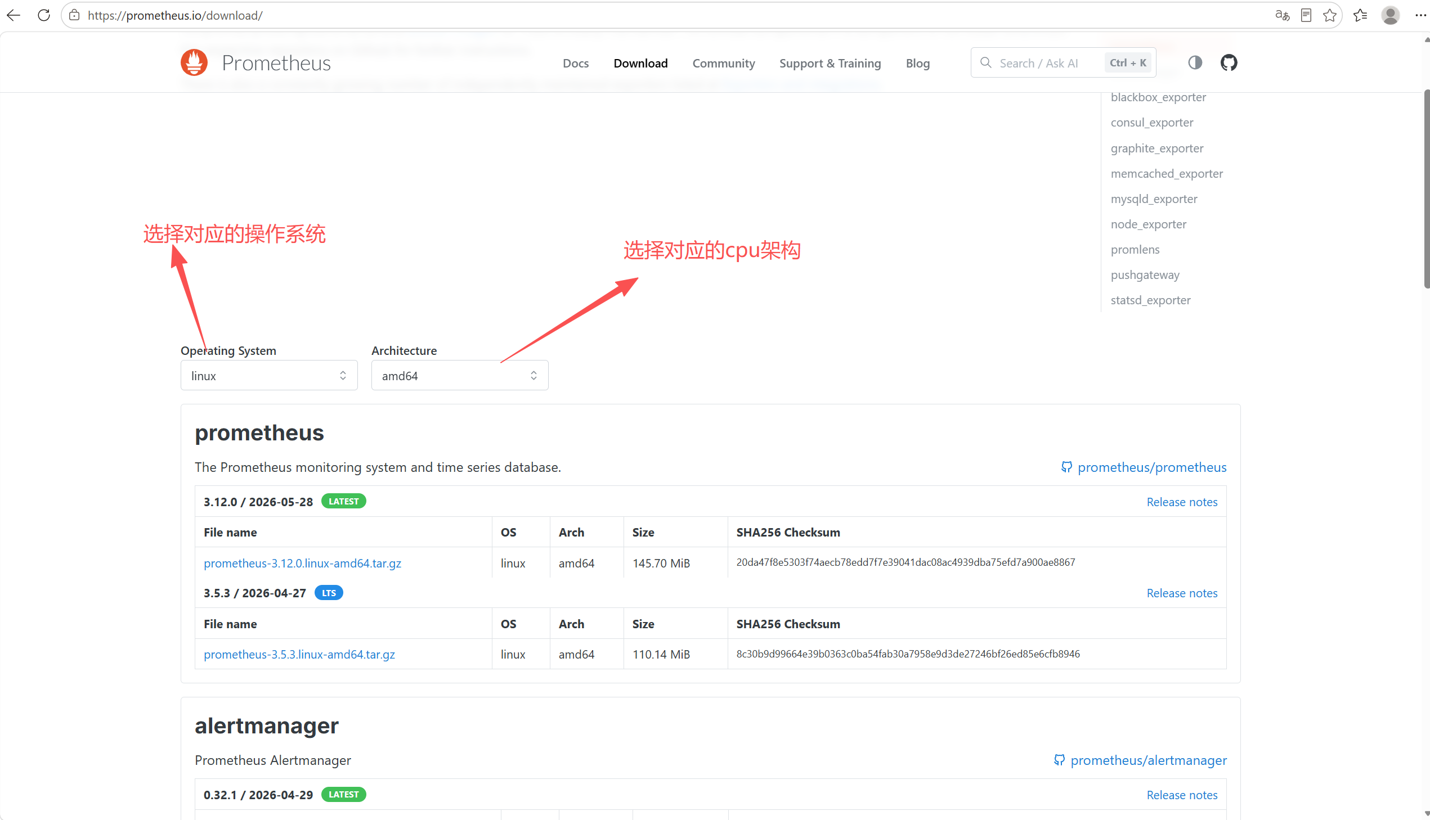Click the LTS badge beside 3.5.3
The height and width of the screenshot is (820, 1430).
(329, 593)
